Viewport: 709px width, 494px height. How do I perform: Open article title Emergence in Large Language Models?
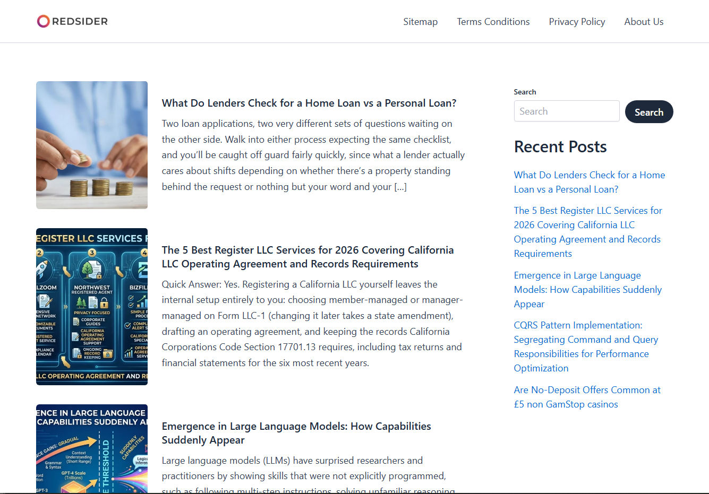296,433
